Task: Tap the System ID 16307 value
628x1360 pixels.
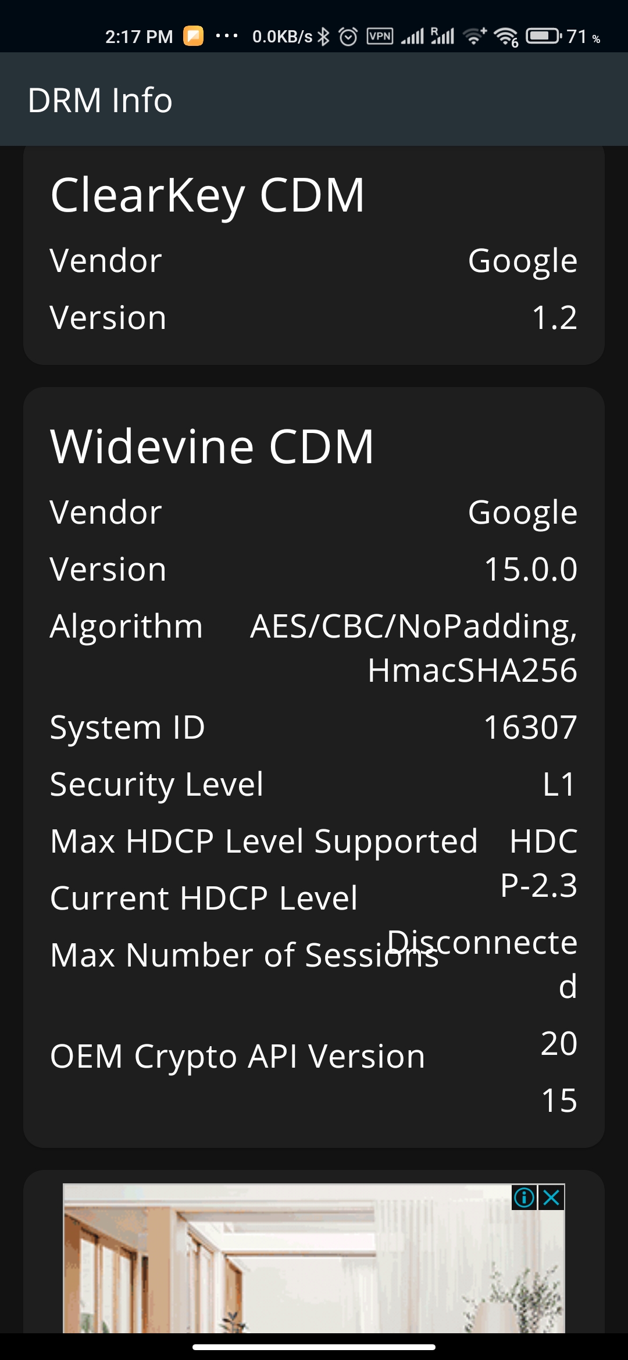Action: click(530, 727)
